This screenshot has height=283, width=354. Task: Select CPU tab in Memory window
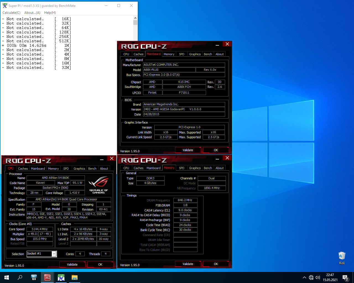point(126,168)
